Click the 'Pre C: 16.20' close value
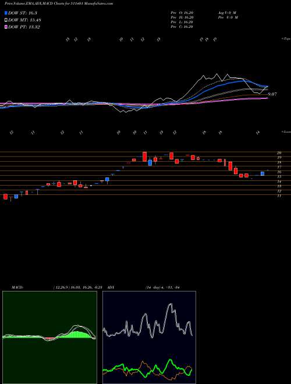The height and width of the screenshot is (384, 291). pos(182,27)
